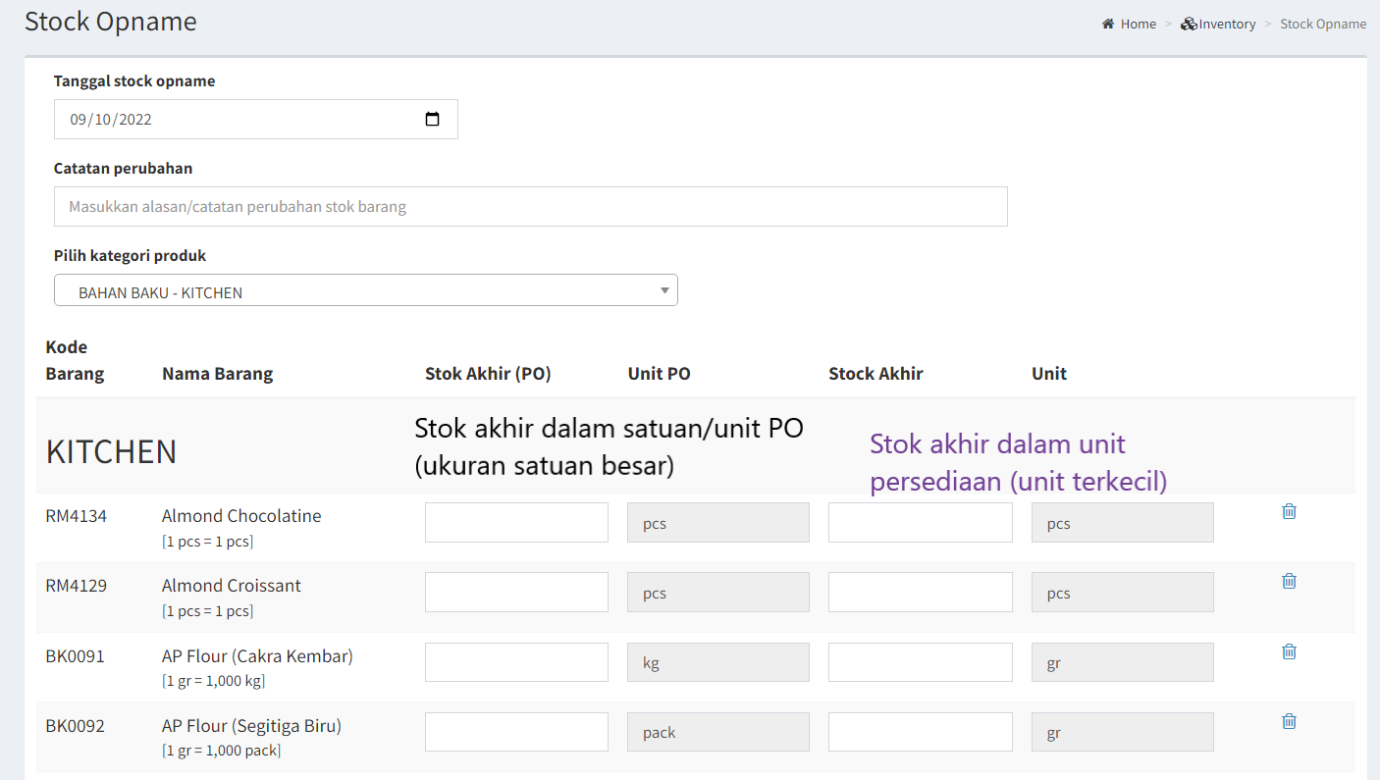Click Stock Akhir input for Almond Croissant

920,593
